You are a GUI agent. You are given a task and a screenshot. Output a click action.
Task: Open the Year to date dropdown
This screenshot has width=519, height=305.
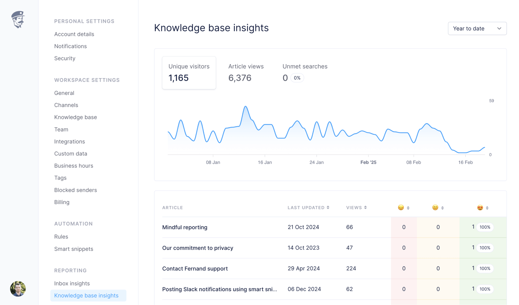(x=477, y=29)
